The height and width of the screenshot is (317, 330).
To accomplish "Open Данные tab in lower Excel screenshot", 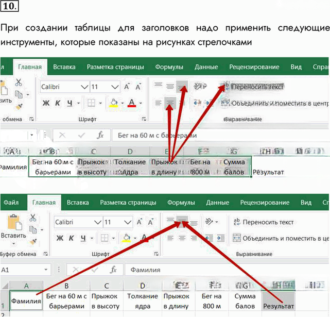I will point(217,203).
